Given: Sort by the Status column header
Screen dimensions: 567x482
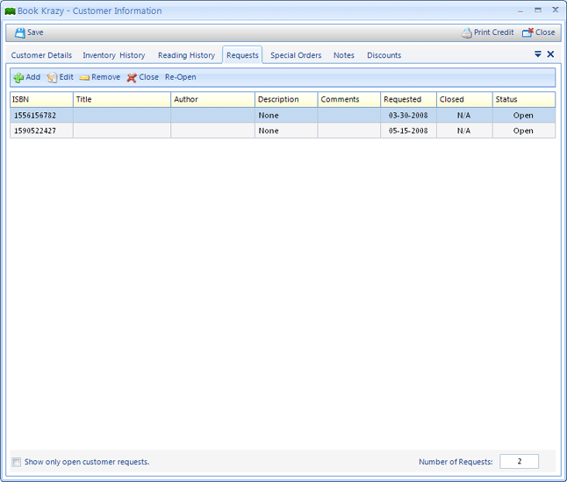Looking at the screenshot, I should (x=524, y=99).
